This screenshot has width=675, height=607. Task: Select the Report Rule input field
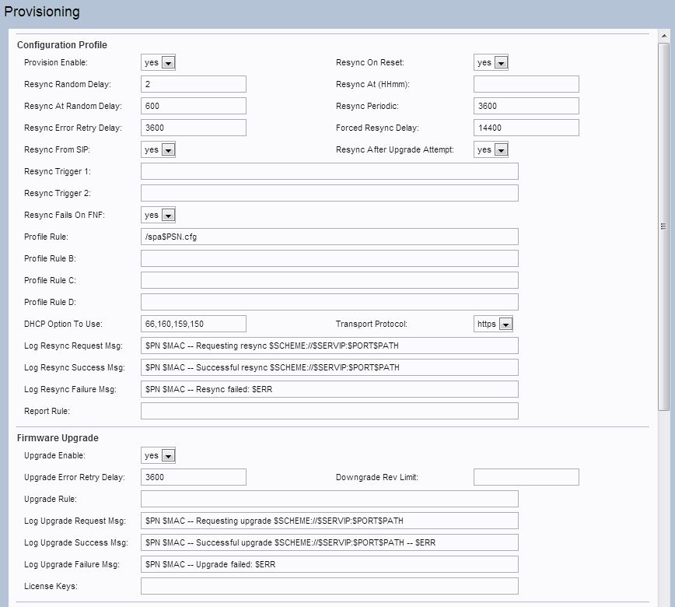pos(329,411)
